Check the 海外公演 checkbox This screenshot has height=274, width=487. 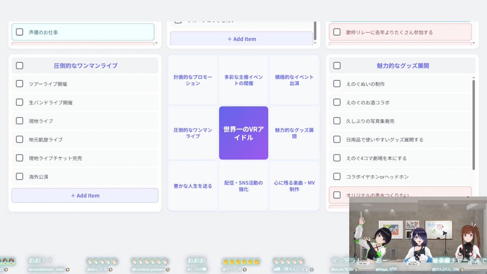[x=19, y=176]
